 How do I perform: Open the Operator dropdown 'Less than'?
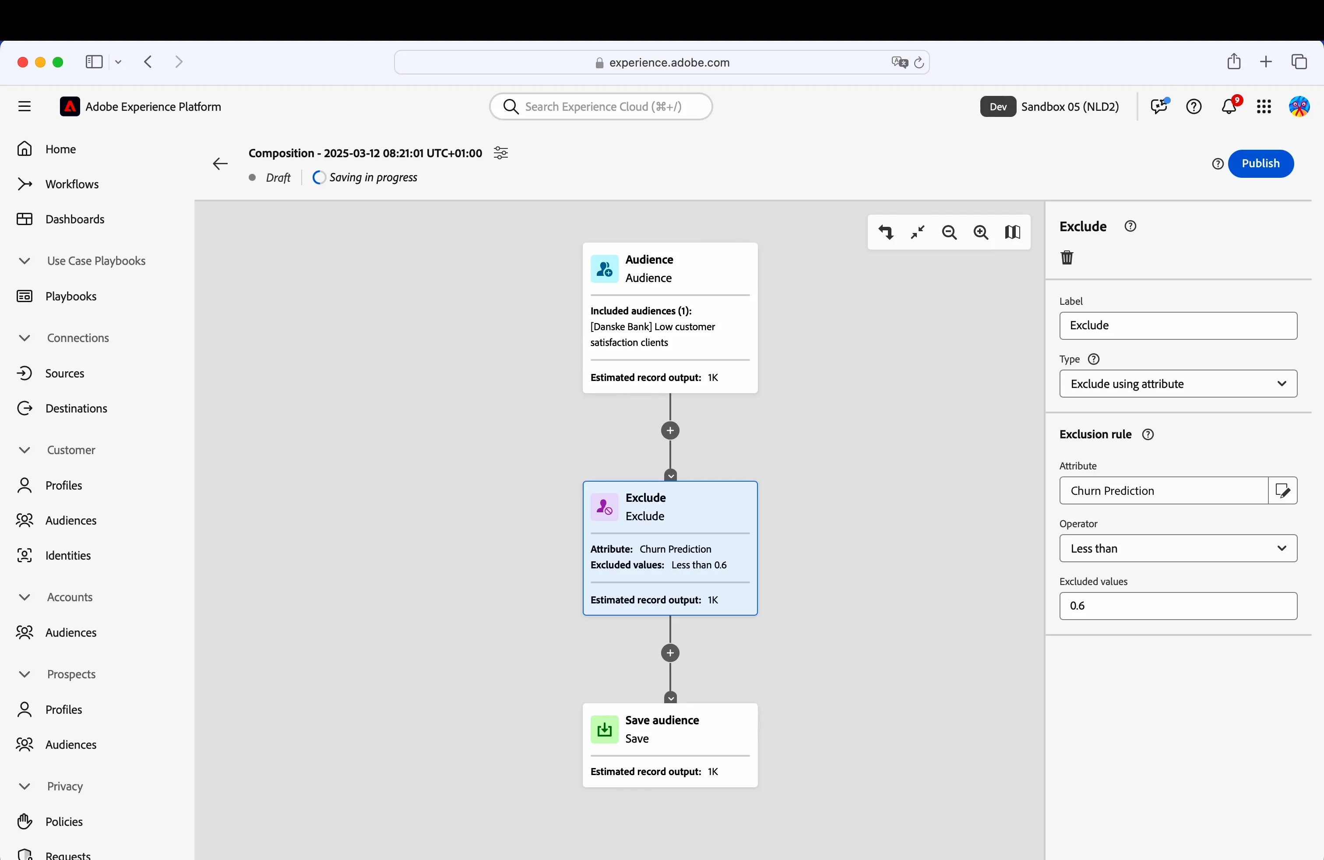click(x=1178, y=549)
